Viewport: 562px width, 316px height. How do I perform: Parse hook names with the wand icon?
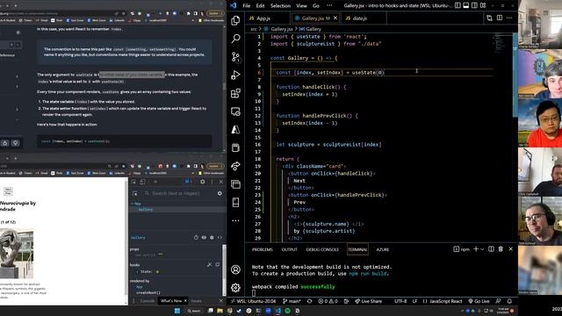(x=210, y=264)
